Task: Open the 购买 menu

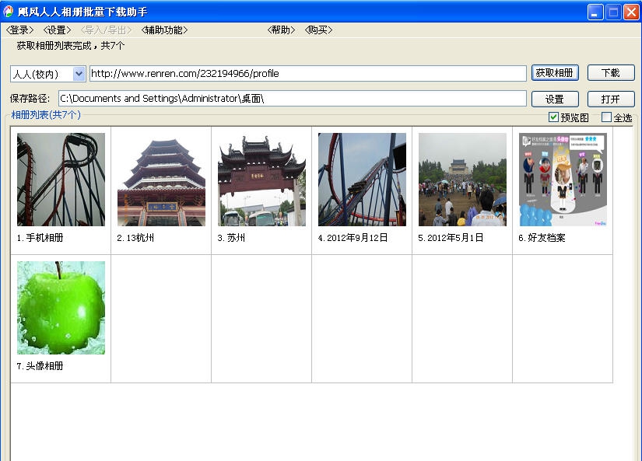Action: pyautogui.click(x=319, y=30)
